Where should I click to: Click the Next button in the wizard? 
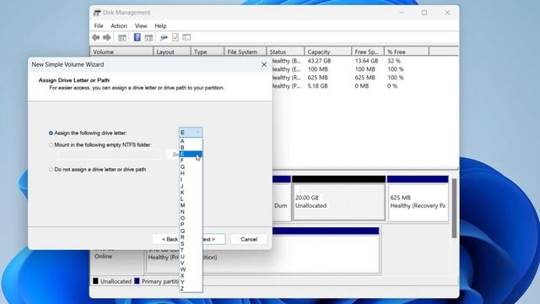pyautogui.click(x=213, y=239)
